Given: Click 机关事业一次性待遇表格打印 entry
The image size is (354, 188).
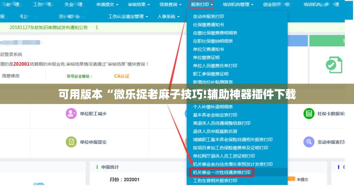Looking at the screenshot, I should [222, 172].
